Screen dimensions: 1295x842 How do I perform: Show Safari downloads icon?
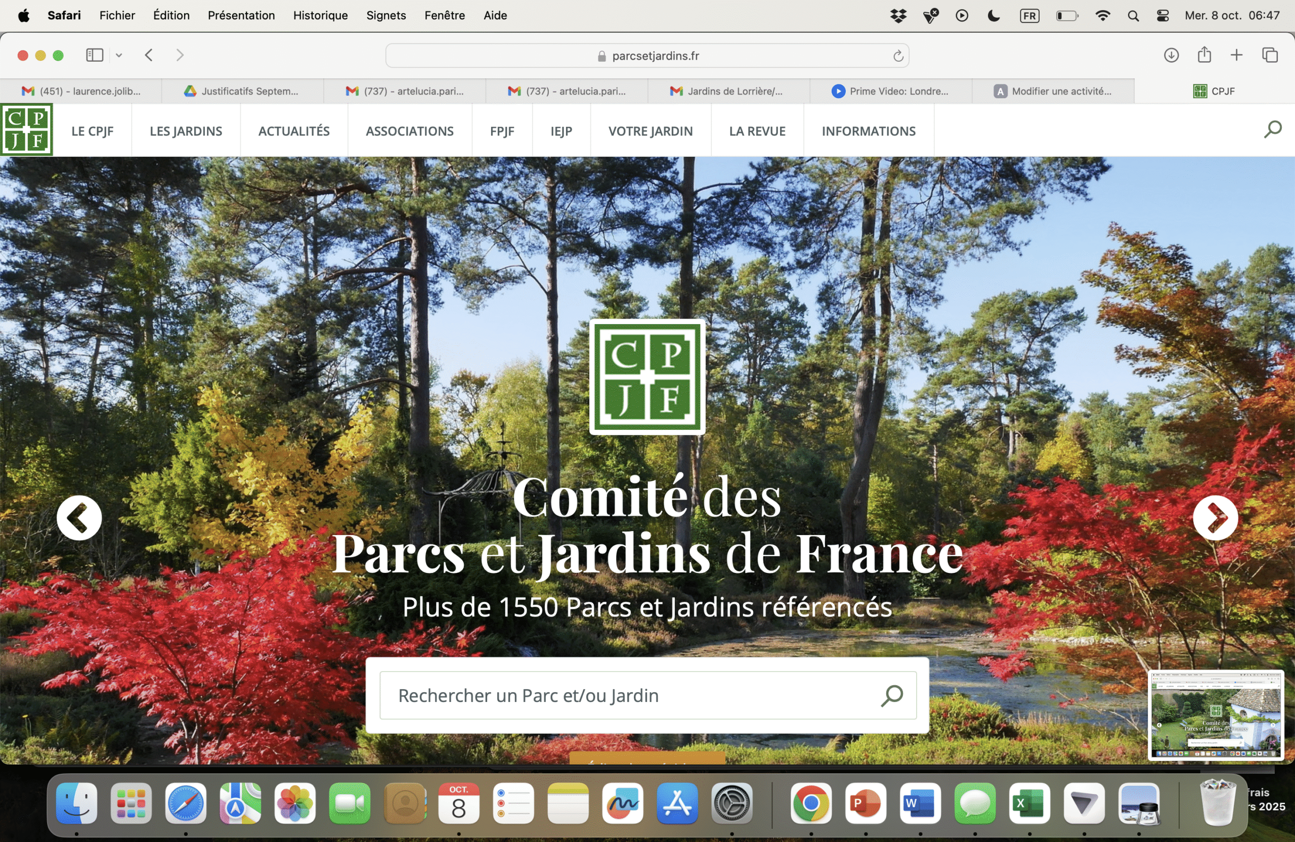(x=1171, y=55)
